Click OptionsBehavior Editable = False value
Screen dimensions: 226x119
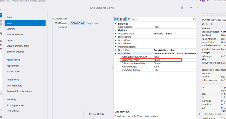[163, 34]
